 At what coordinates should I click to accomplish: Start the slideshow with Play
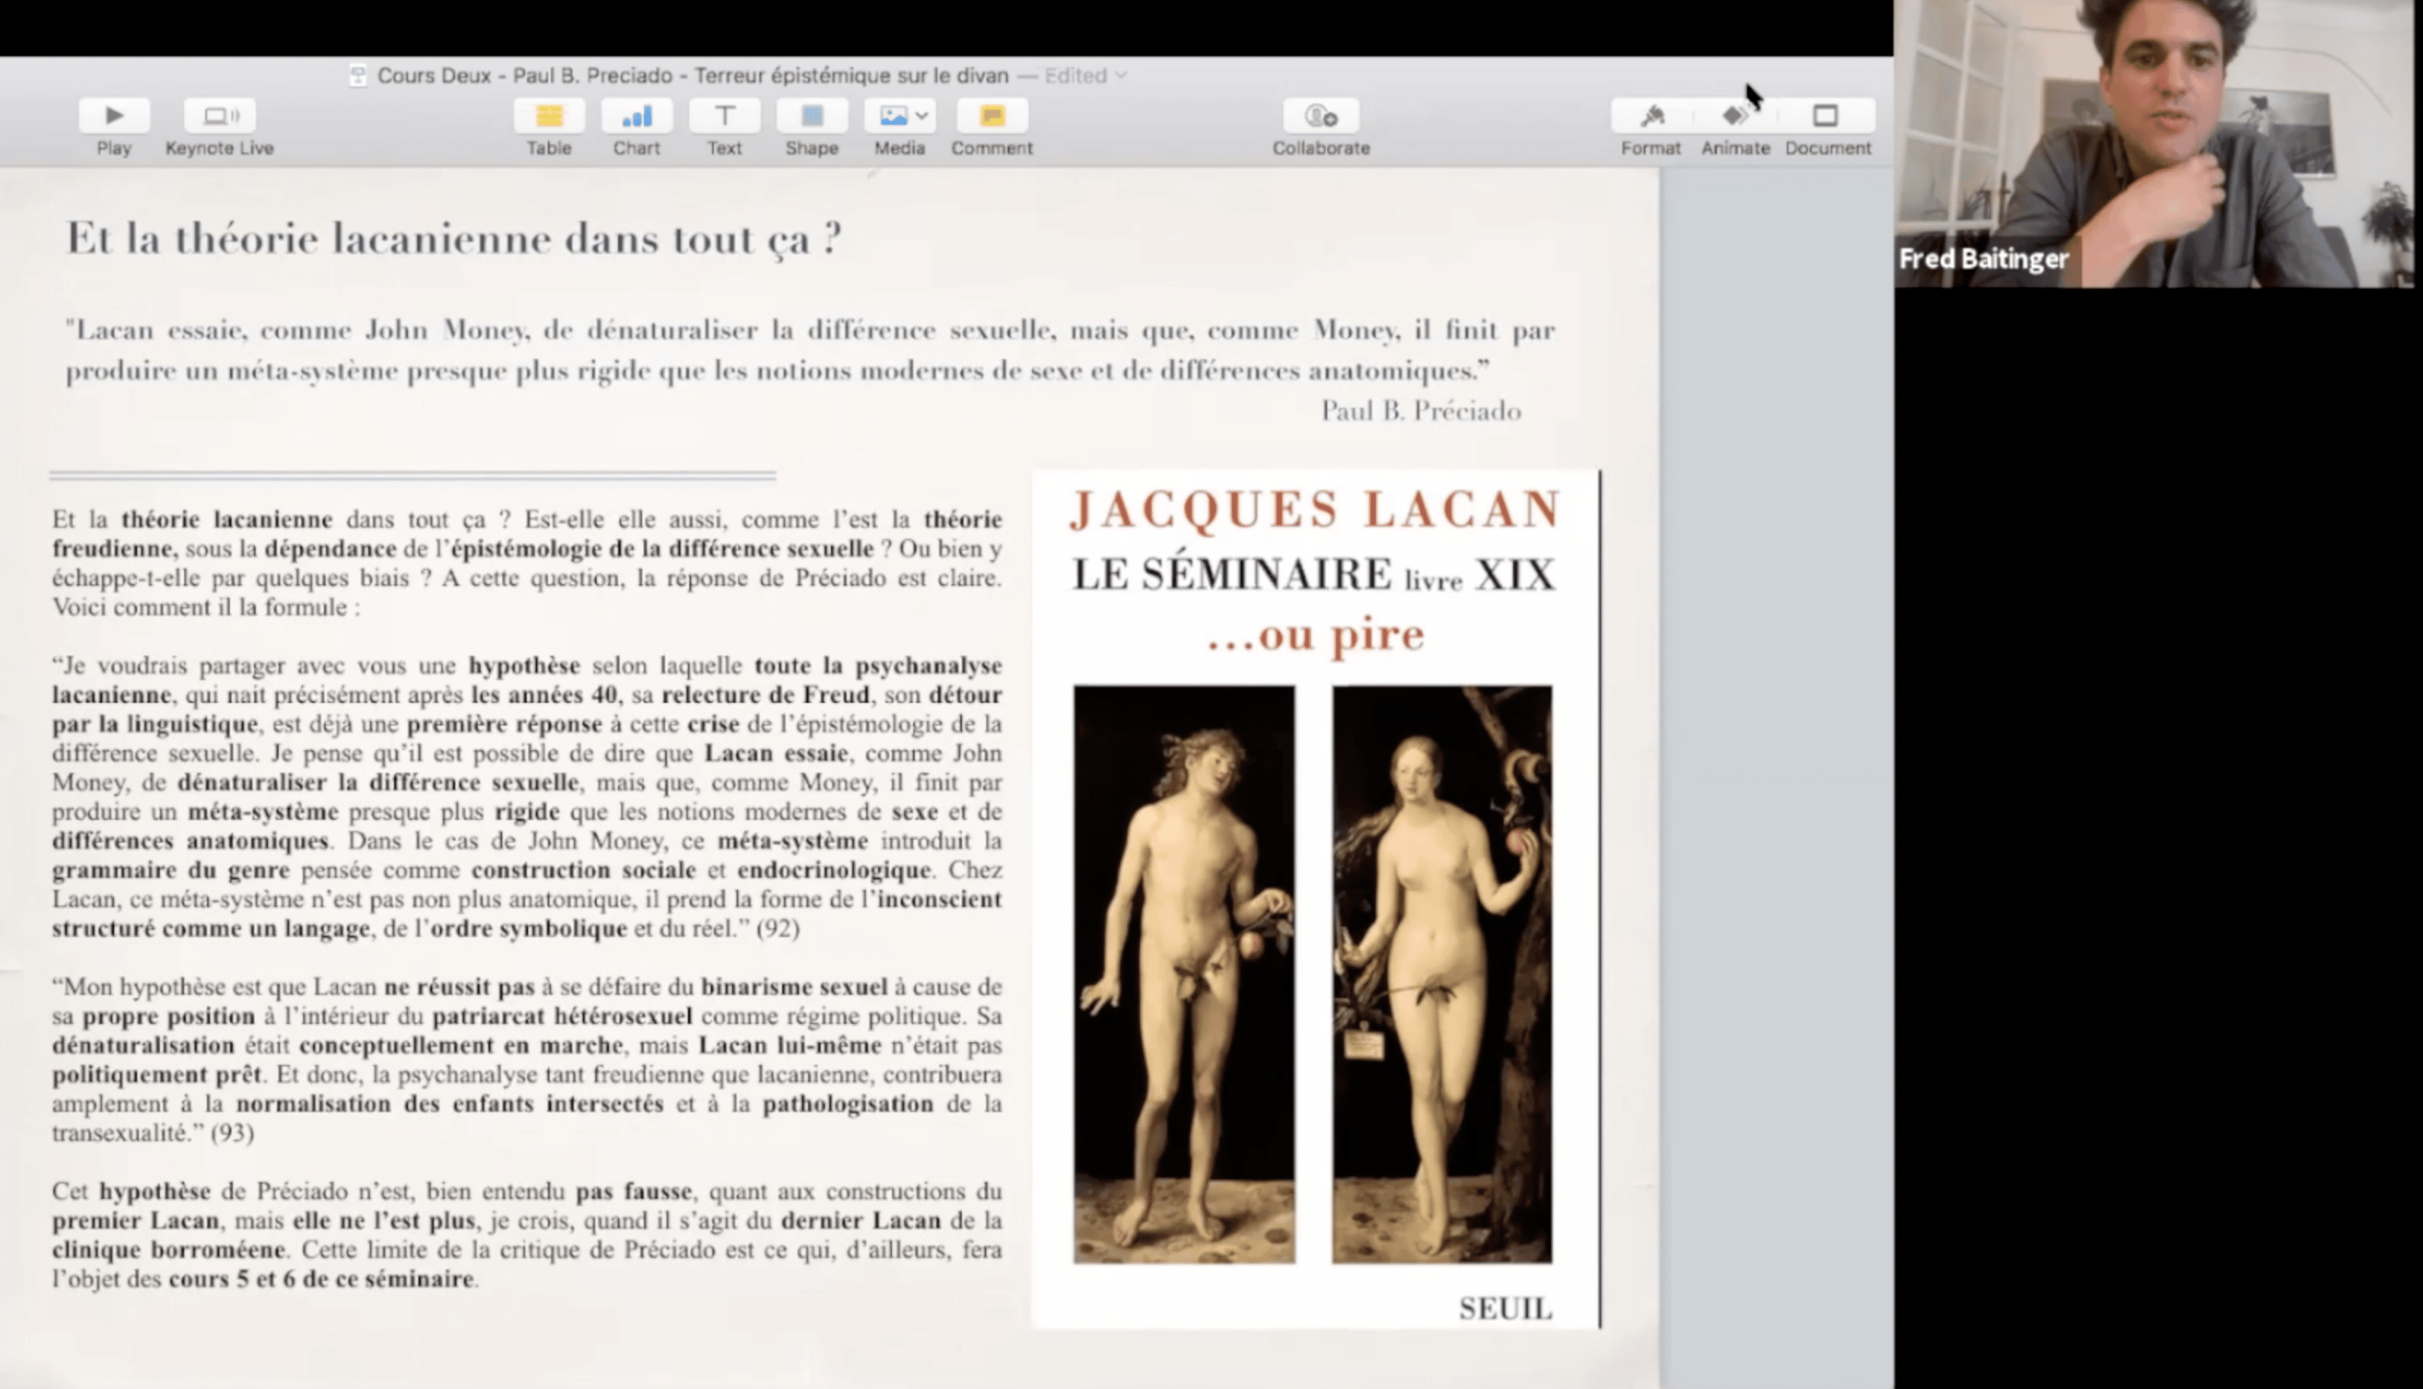coord(113,116)
